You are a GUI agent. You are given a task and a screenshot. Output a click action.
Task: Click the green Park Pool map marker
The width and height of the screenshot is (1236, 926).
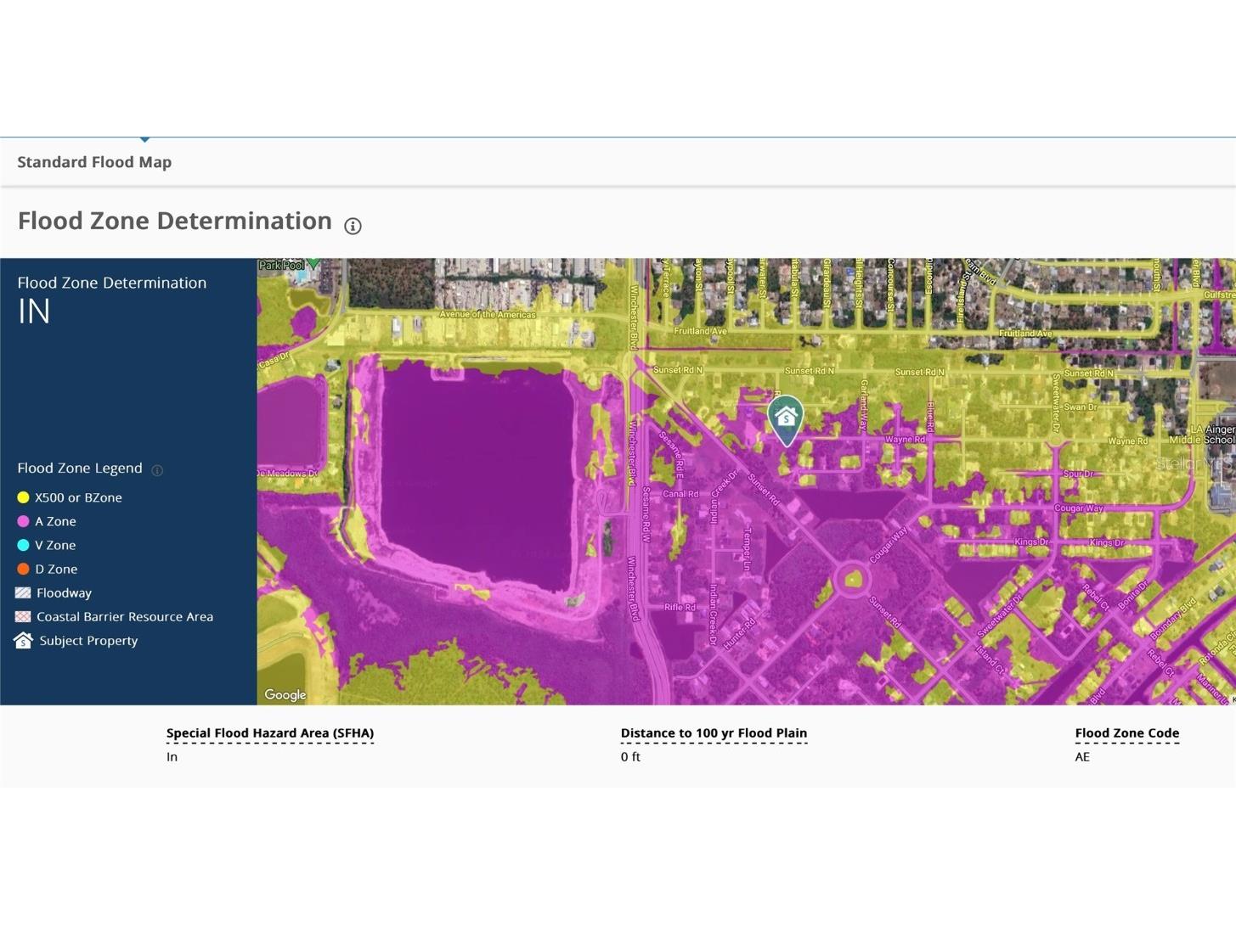(x=313, y=264)
